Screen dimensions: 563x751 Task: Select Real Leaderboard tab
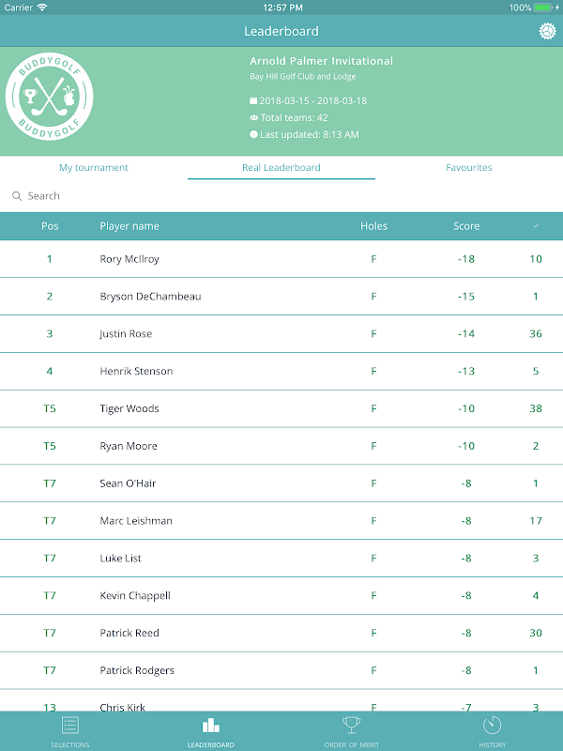(281, 168)
